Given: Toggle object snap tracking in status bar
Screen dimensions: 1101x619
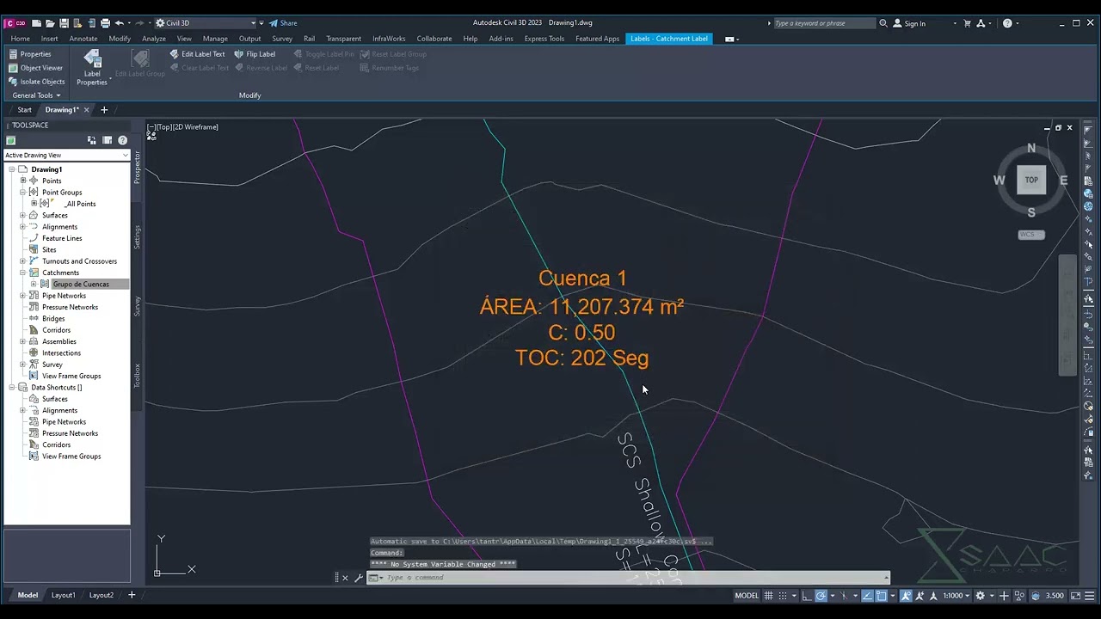Looking at the screenshot, I should click(867, 596).
